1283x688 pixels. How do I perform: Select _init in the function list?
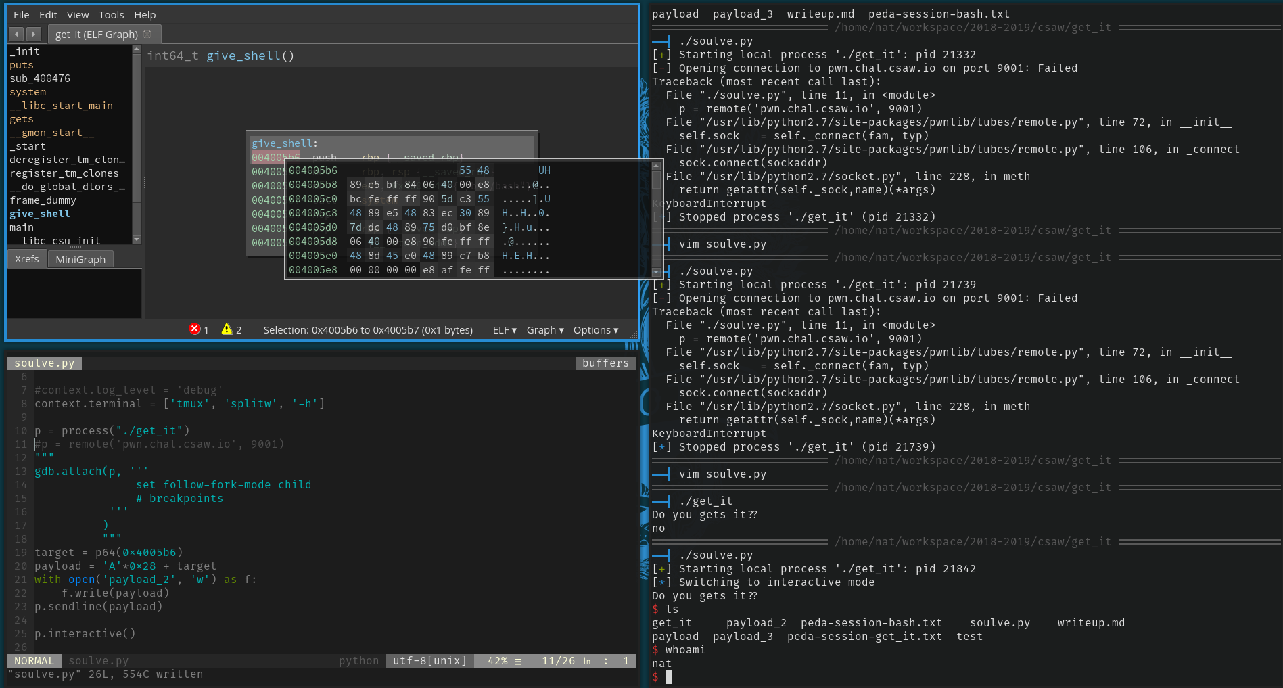click(25, 51)
